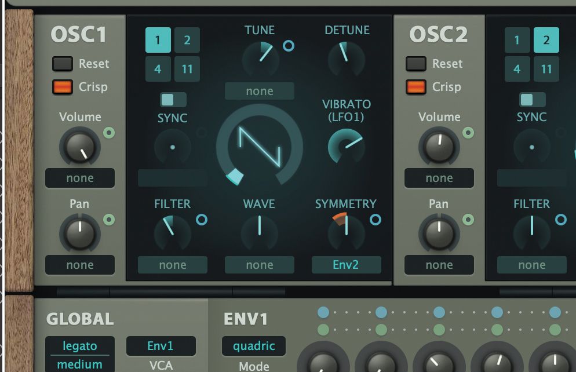Turn the Volume knob on OSC1

click(79, 145)
